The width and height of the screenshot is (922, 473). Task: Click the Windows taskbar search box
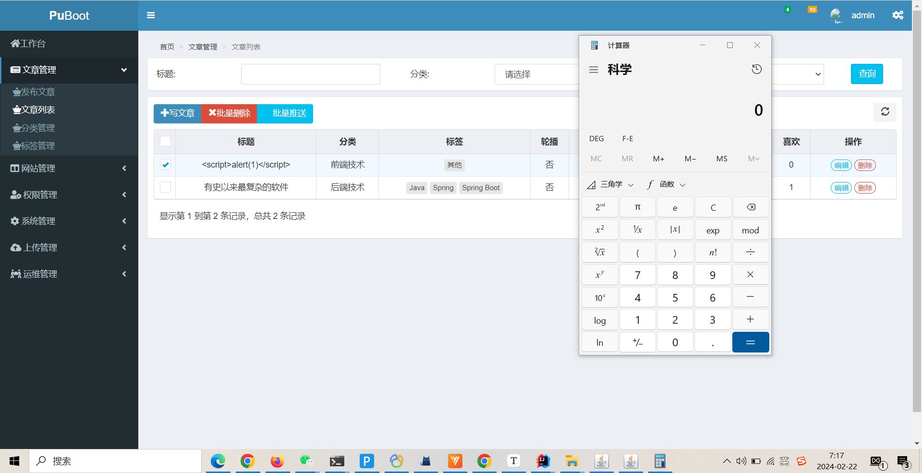tap(115, 461)
